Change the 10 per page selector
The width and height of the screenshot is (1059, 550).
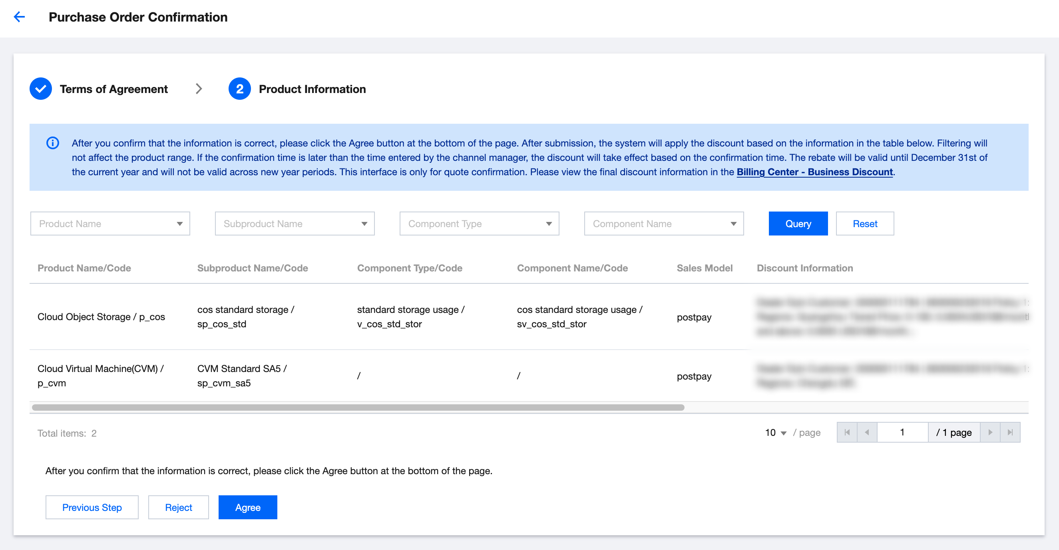pyautogui.click(x=775, y=433)
